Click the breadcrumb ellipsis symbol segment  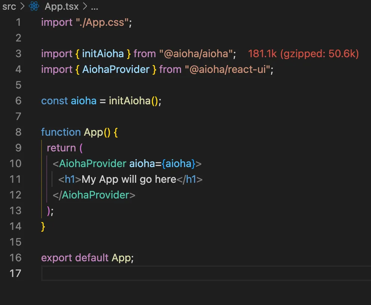pos(94,9)
